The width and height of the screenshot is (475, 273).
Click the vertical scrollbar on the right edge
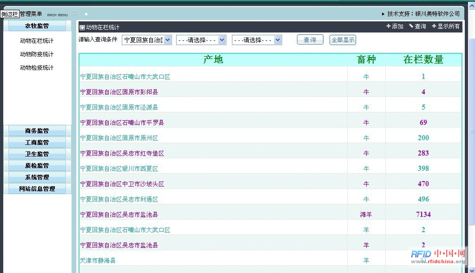click(472, 139)
